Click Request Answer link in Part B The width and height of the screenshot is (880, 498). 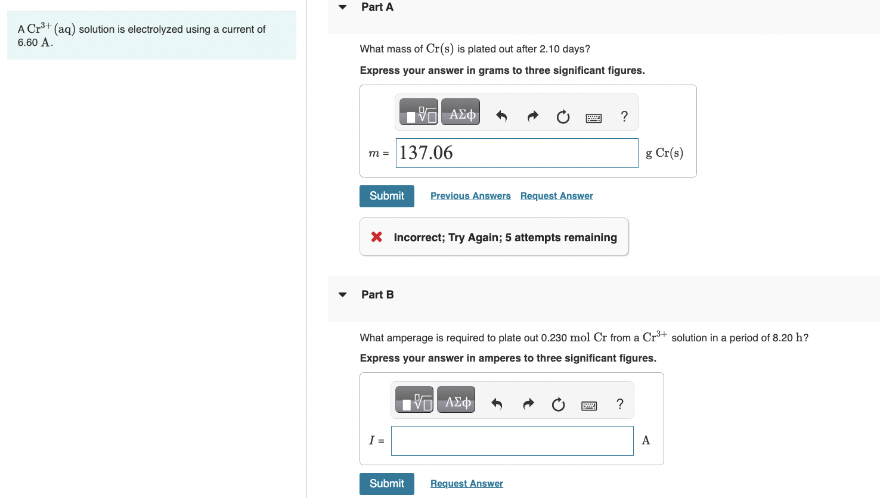(467, 484)
